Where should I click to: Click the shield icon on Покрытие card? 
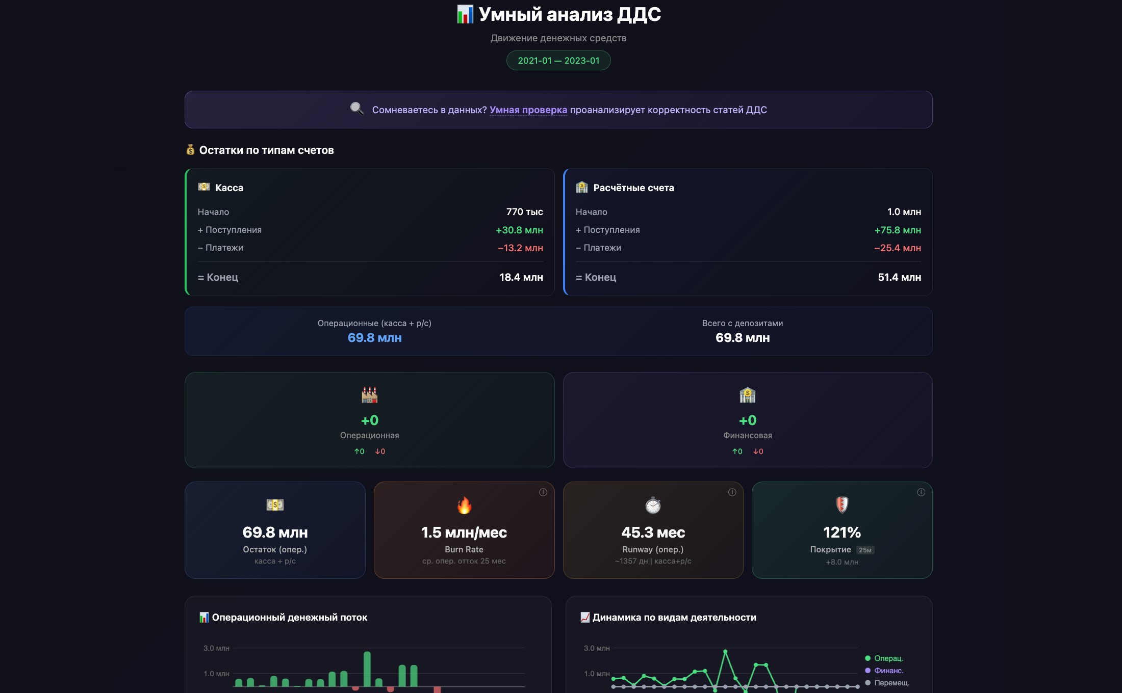pos(842,505)
